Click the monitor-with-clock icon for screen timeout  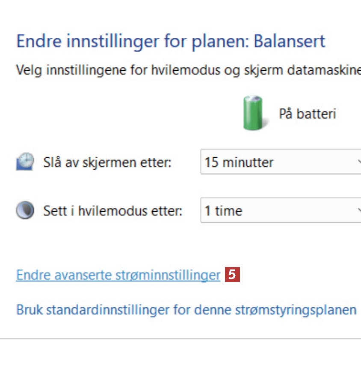[25, 162]
